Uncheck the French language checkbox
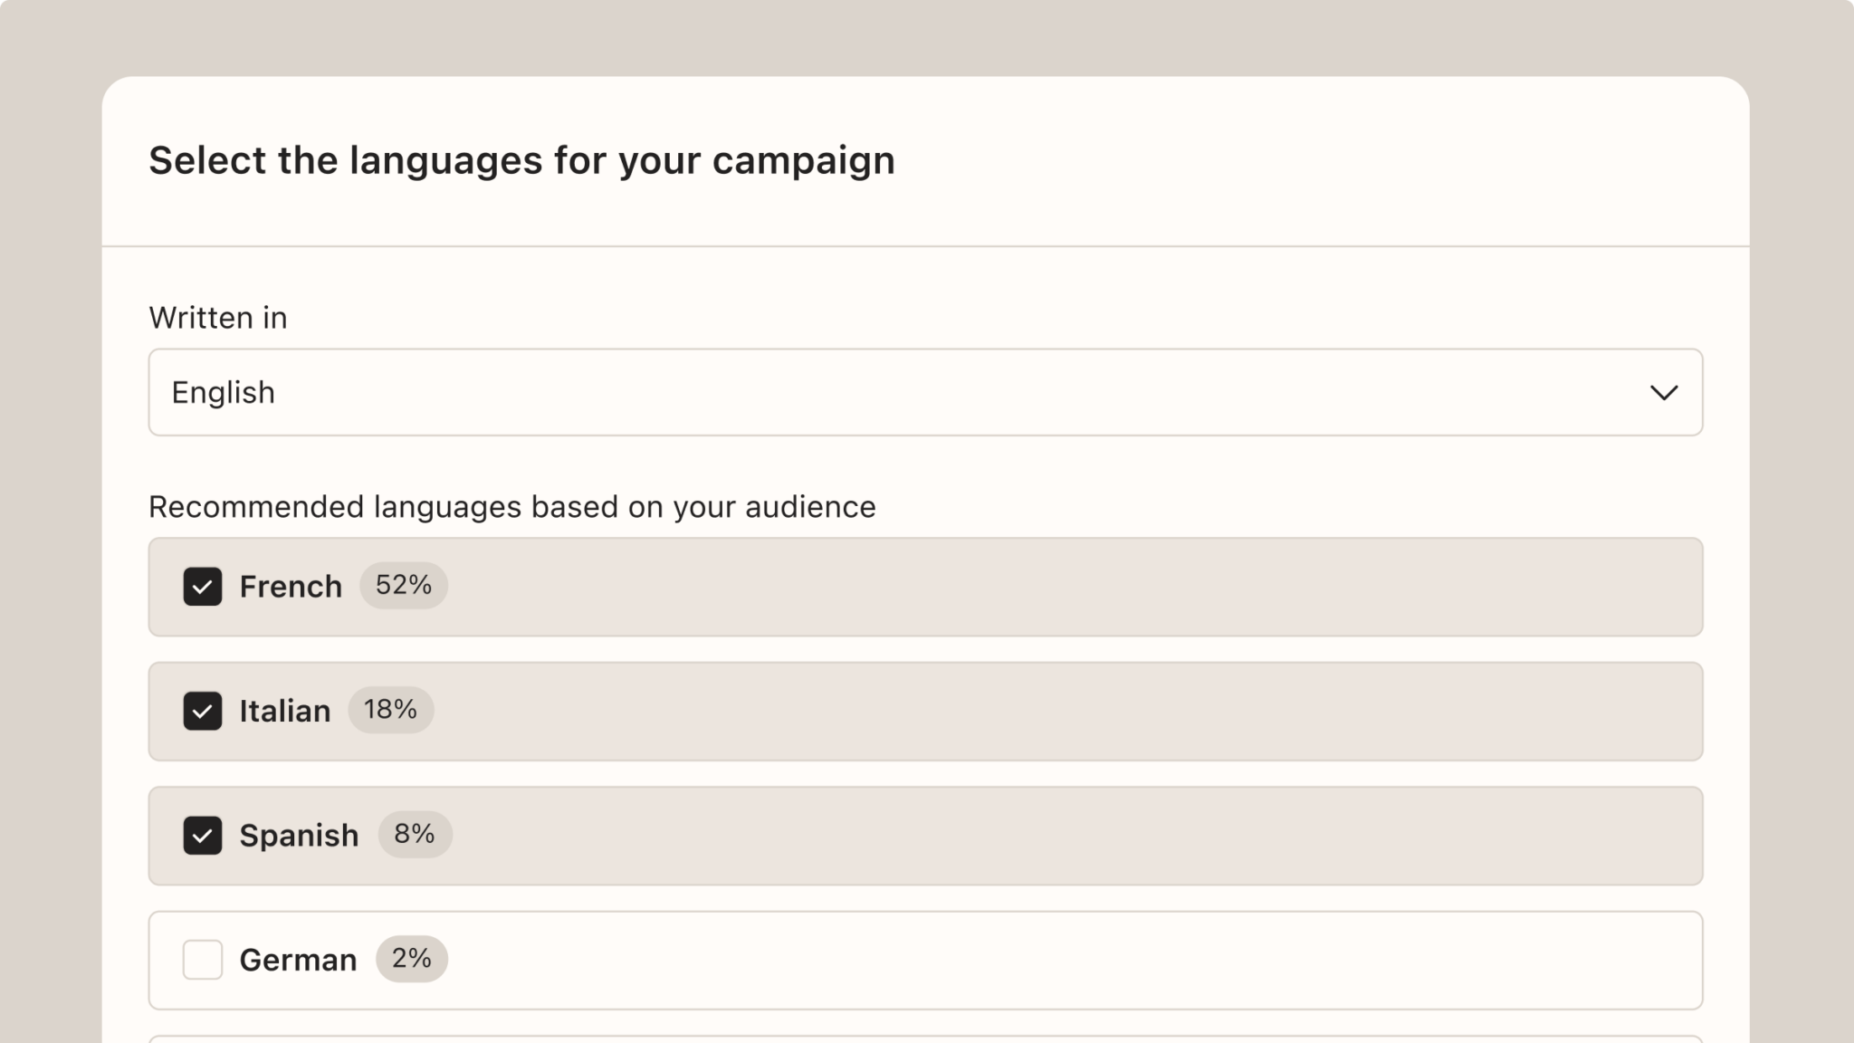Screen dimensions: 1854x1043 point(203,587)
